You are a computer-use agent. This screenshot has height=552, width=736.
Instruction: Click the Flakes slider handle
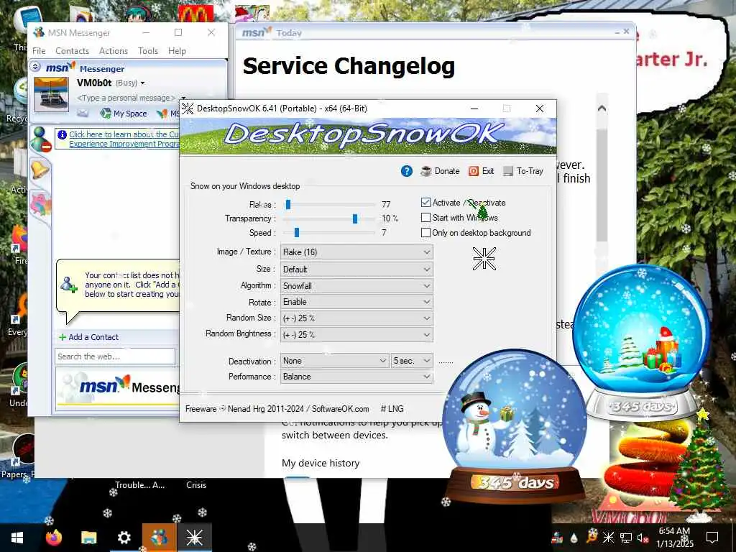pyautogui.click(x=288, y=204)
